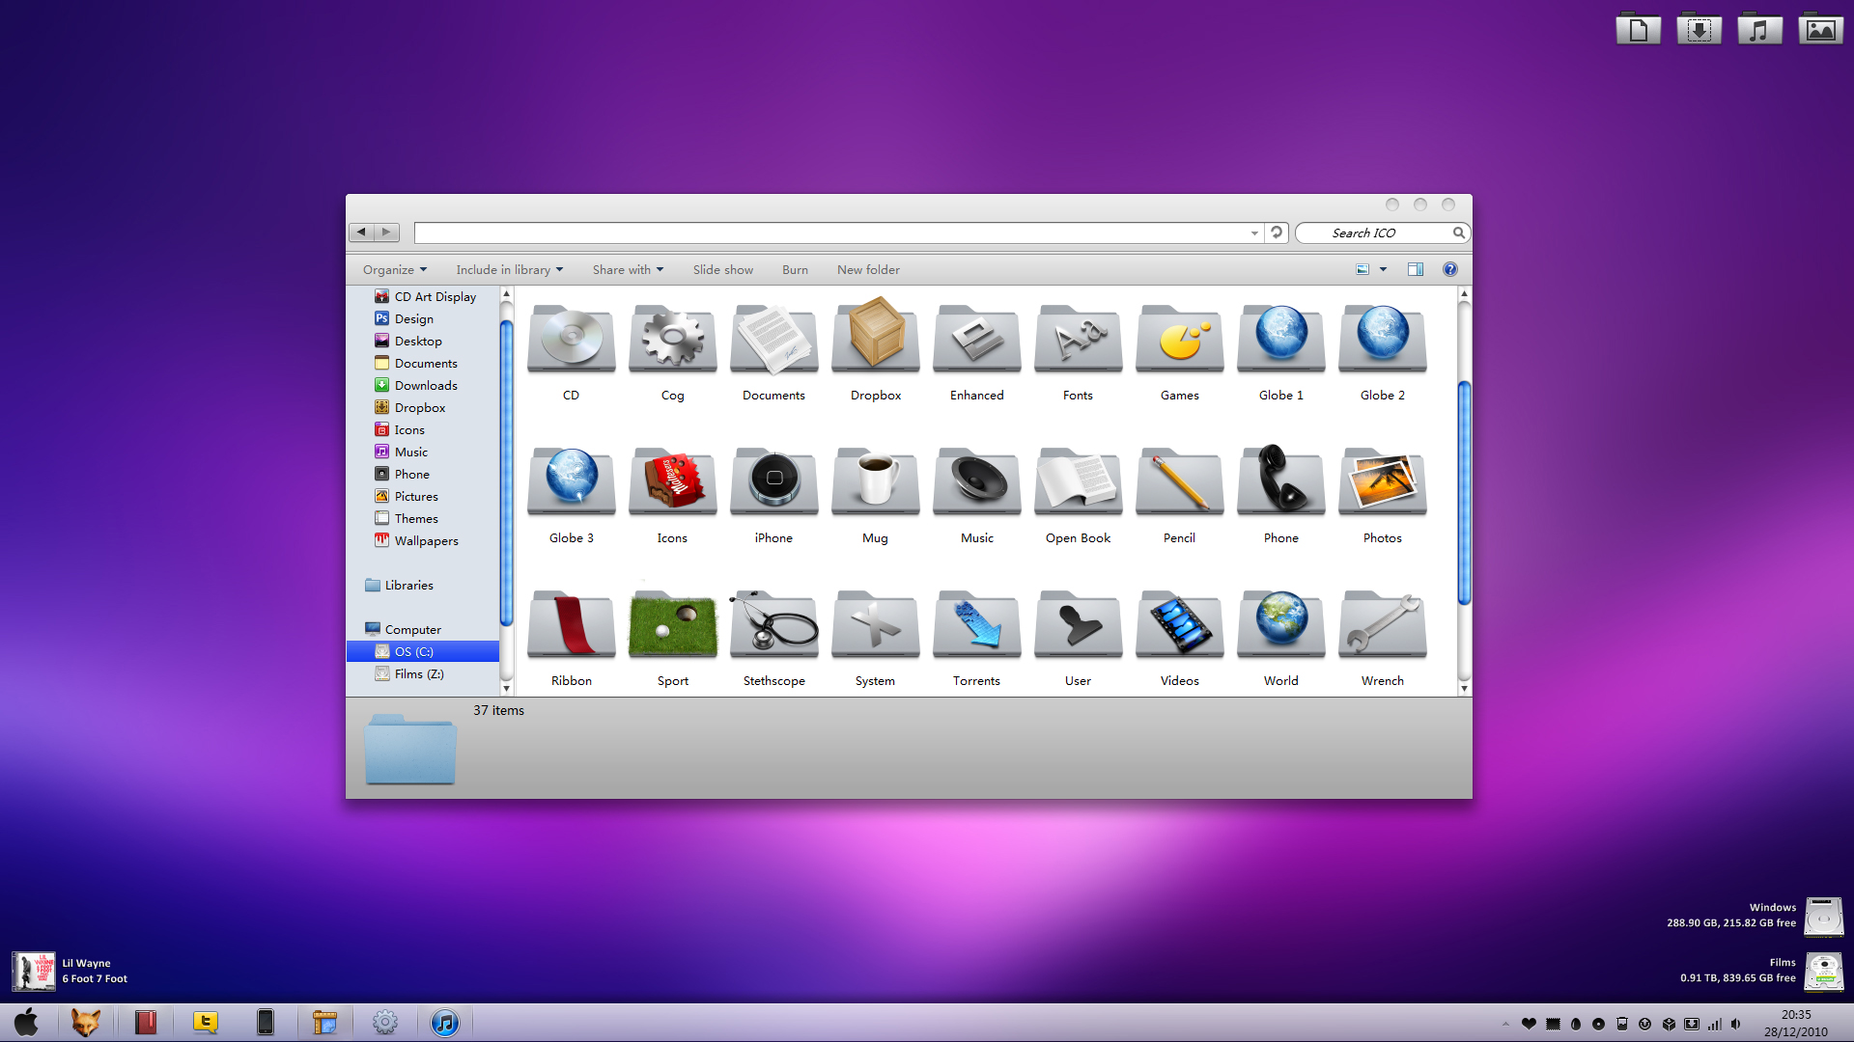Select the Pencil folder icon
The width and height of the screenshot is (1854, 1042).
pyautogui.click(x=1180, y=481)
